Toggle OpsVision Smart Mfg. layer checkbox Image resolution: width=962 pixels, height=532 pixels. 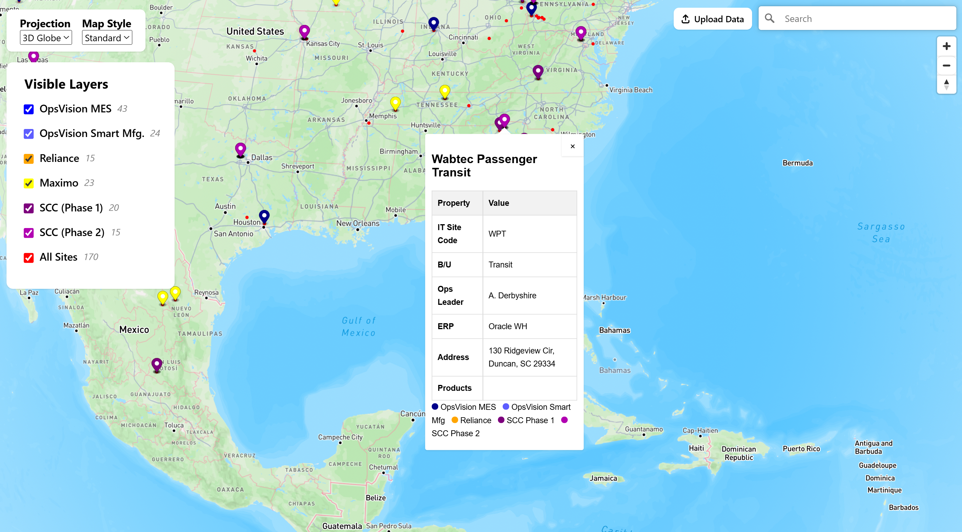click(x=29, y=133)
